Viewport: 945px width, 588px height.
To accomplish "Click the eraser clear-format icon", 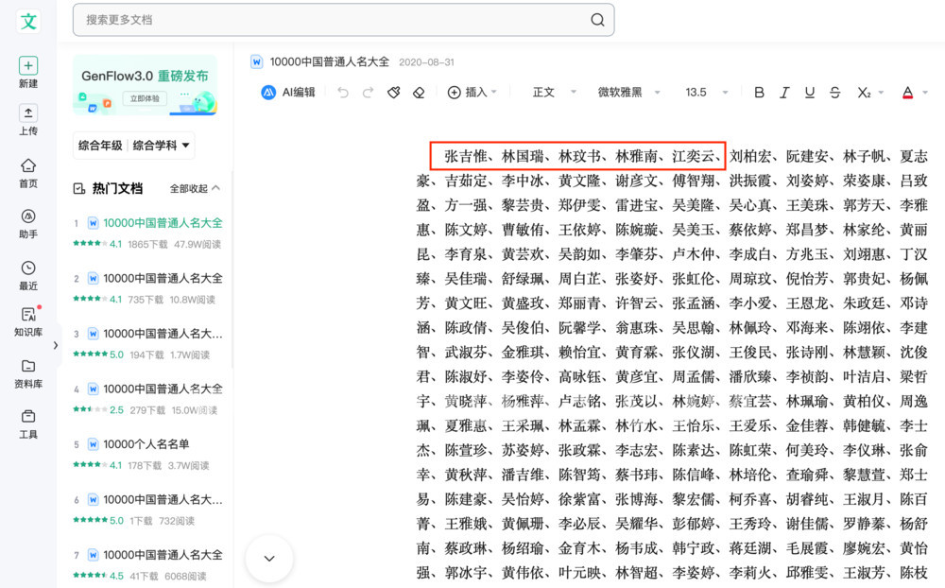I will [x=419, y=93].
